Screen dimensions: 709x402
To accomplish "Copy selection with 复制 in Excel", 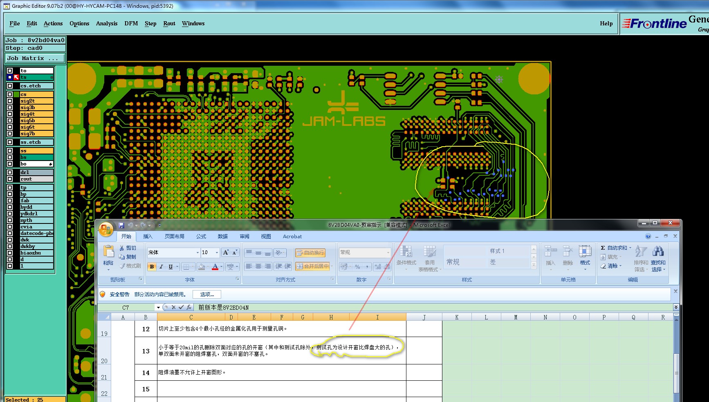I will pyautogui.click(x=128, y=257).
